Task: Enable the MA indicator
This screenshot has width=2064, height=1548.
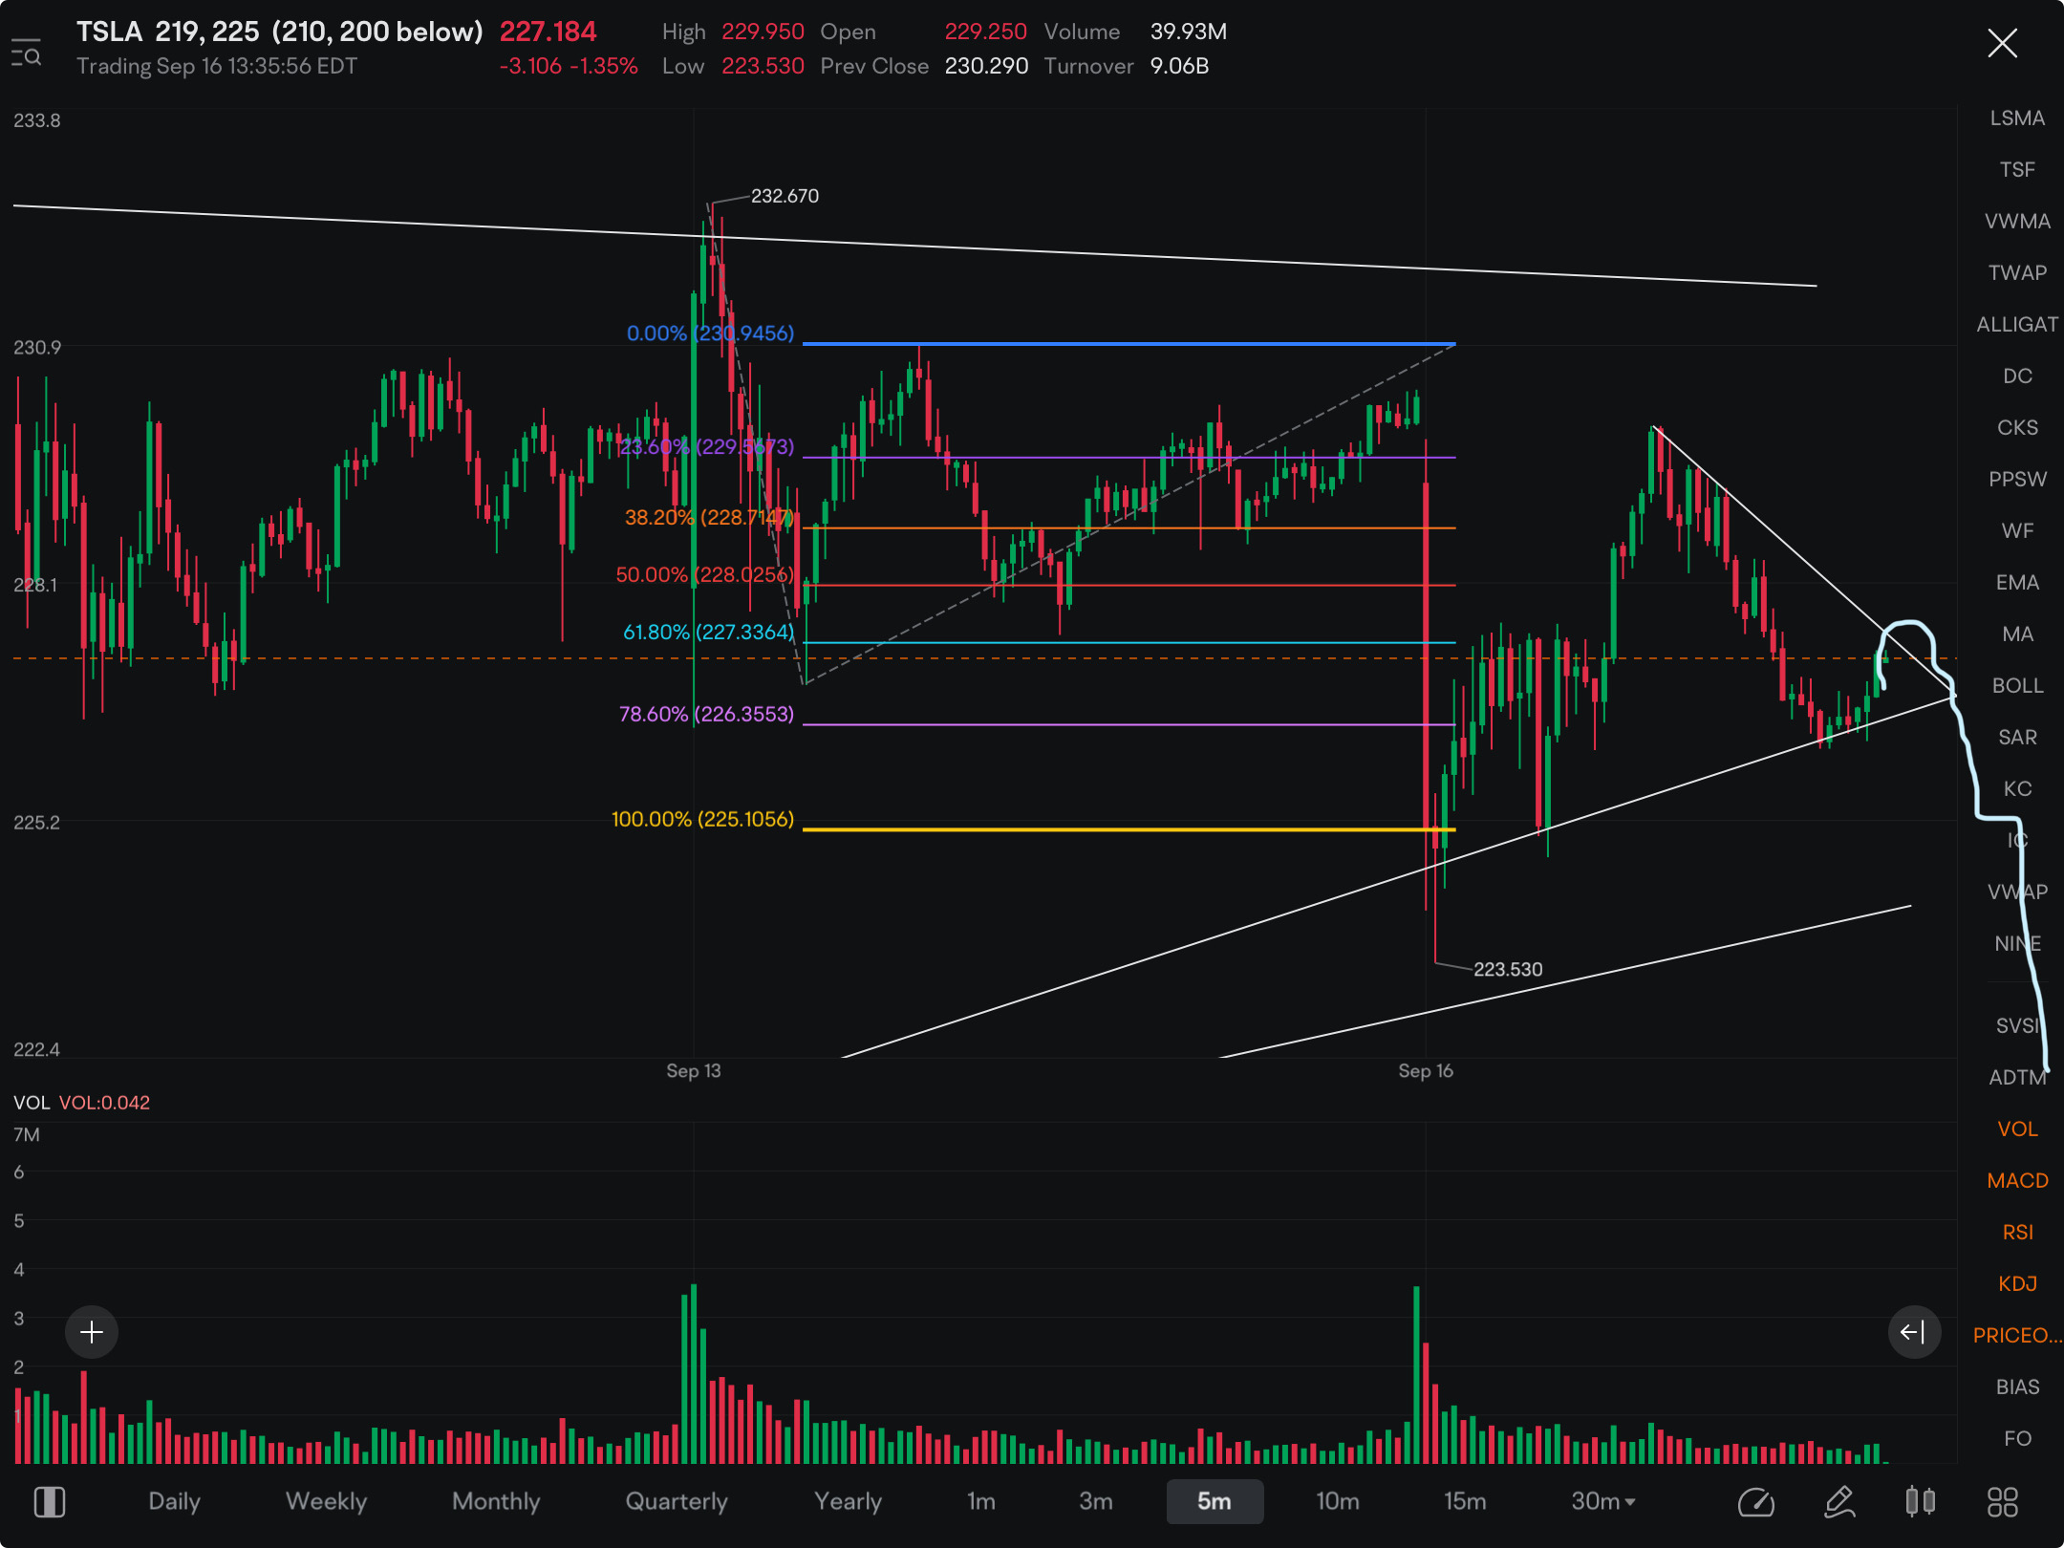Action: (x=2017, y=634)
